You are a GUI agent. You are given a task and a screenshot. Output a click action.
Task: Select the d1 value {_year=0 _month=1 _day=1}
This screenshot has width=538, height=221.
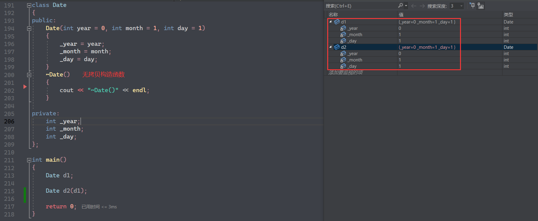click(x=427, y=22)
